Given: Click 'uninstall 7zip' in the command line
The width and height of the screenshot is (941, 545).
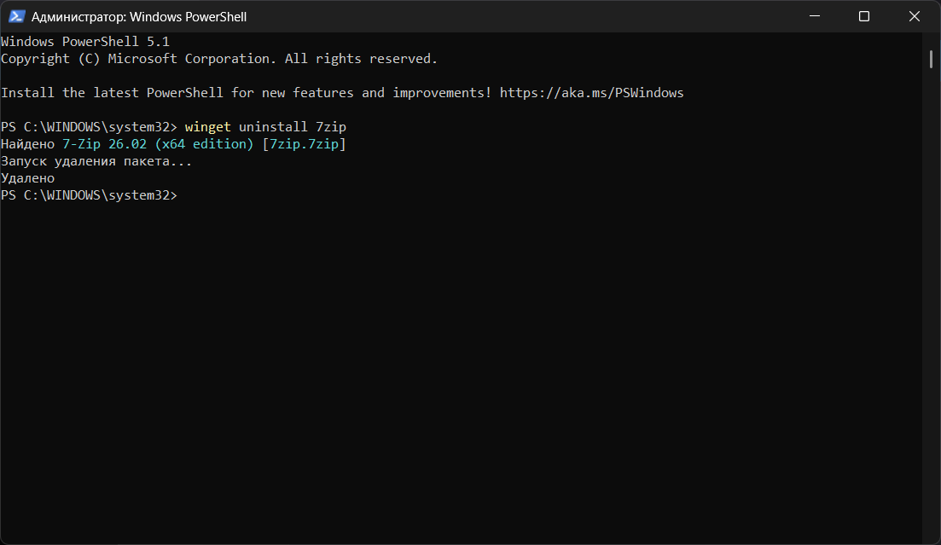Looking at the screenshot, I should (x=293, y=126).
